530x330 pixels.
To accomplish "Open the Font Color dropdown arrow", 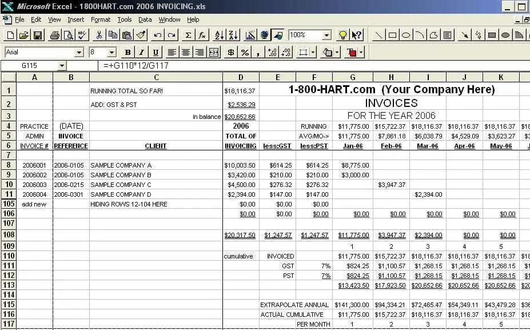I will (361, 53).
